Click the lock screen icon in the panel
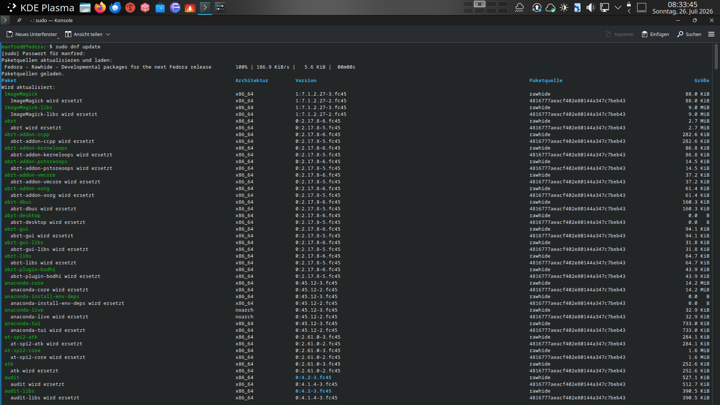This screenshot has width=720, height=405. click(x=629, y=4)
